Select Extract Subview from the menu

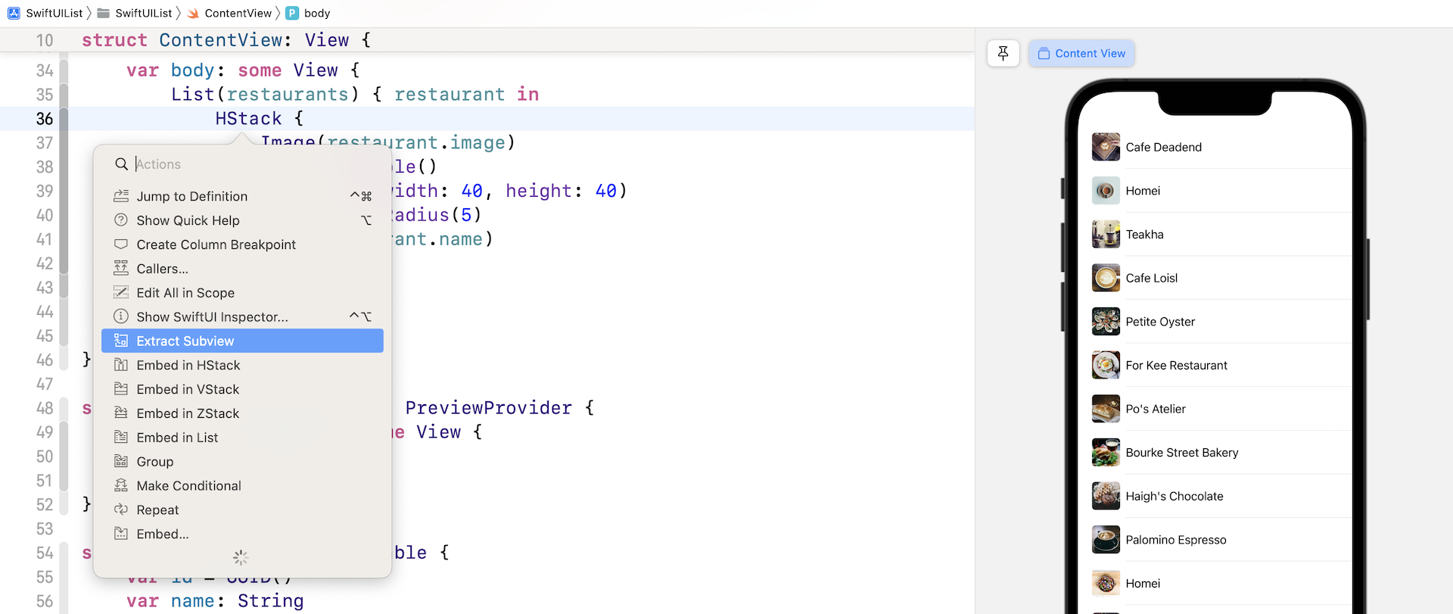(185, 341)
